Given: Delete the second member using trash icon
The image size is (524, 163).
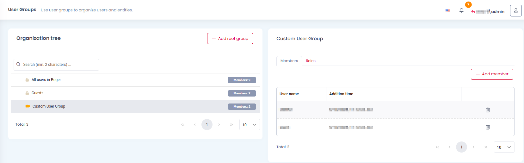Looking at the screenshot, I should point(488,127).
